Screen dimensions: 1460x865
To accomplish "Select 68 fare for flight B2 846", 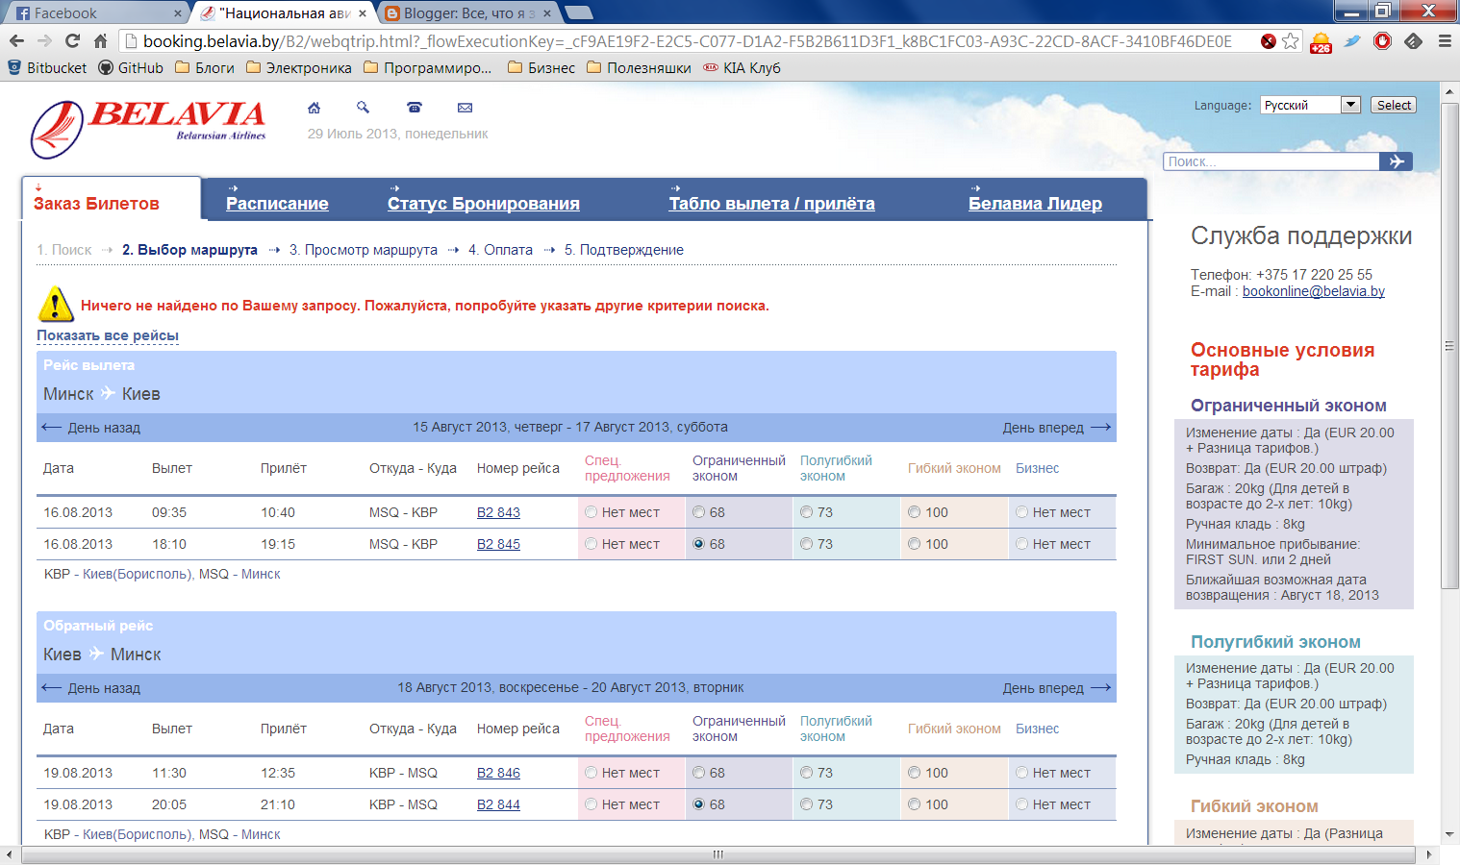I will pos(699,773).
